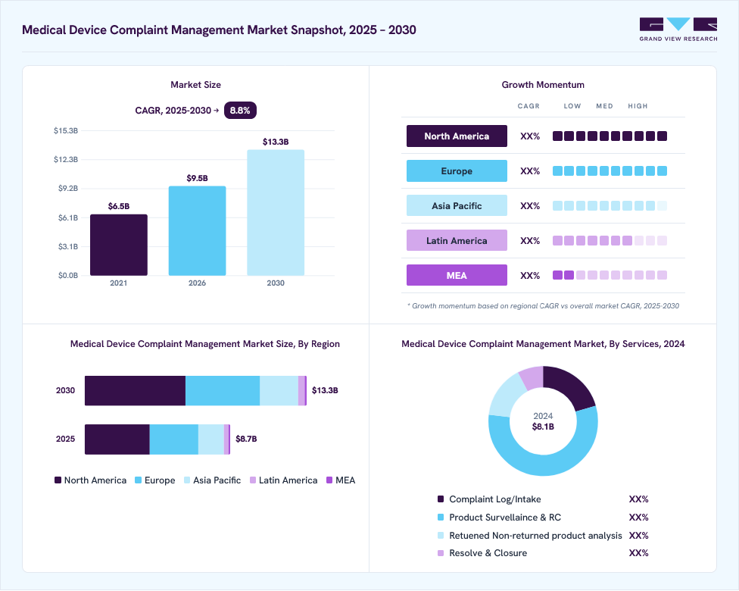This screenshot has height=591, width=739.
Task: Click Retuened Non-returned product analysis entry
Action: point(530,536)
